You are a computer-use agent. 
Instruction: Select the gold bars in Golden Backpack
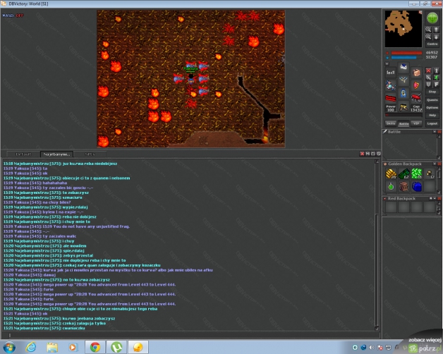point(392,173)
